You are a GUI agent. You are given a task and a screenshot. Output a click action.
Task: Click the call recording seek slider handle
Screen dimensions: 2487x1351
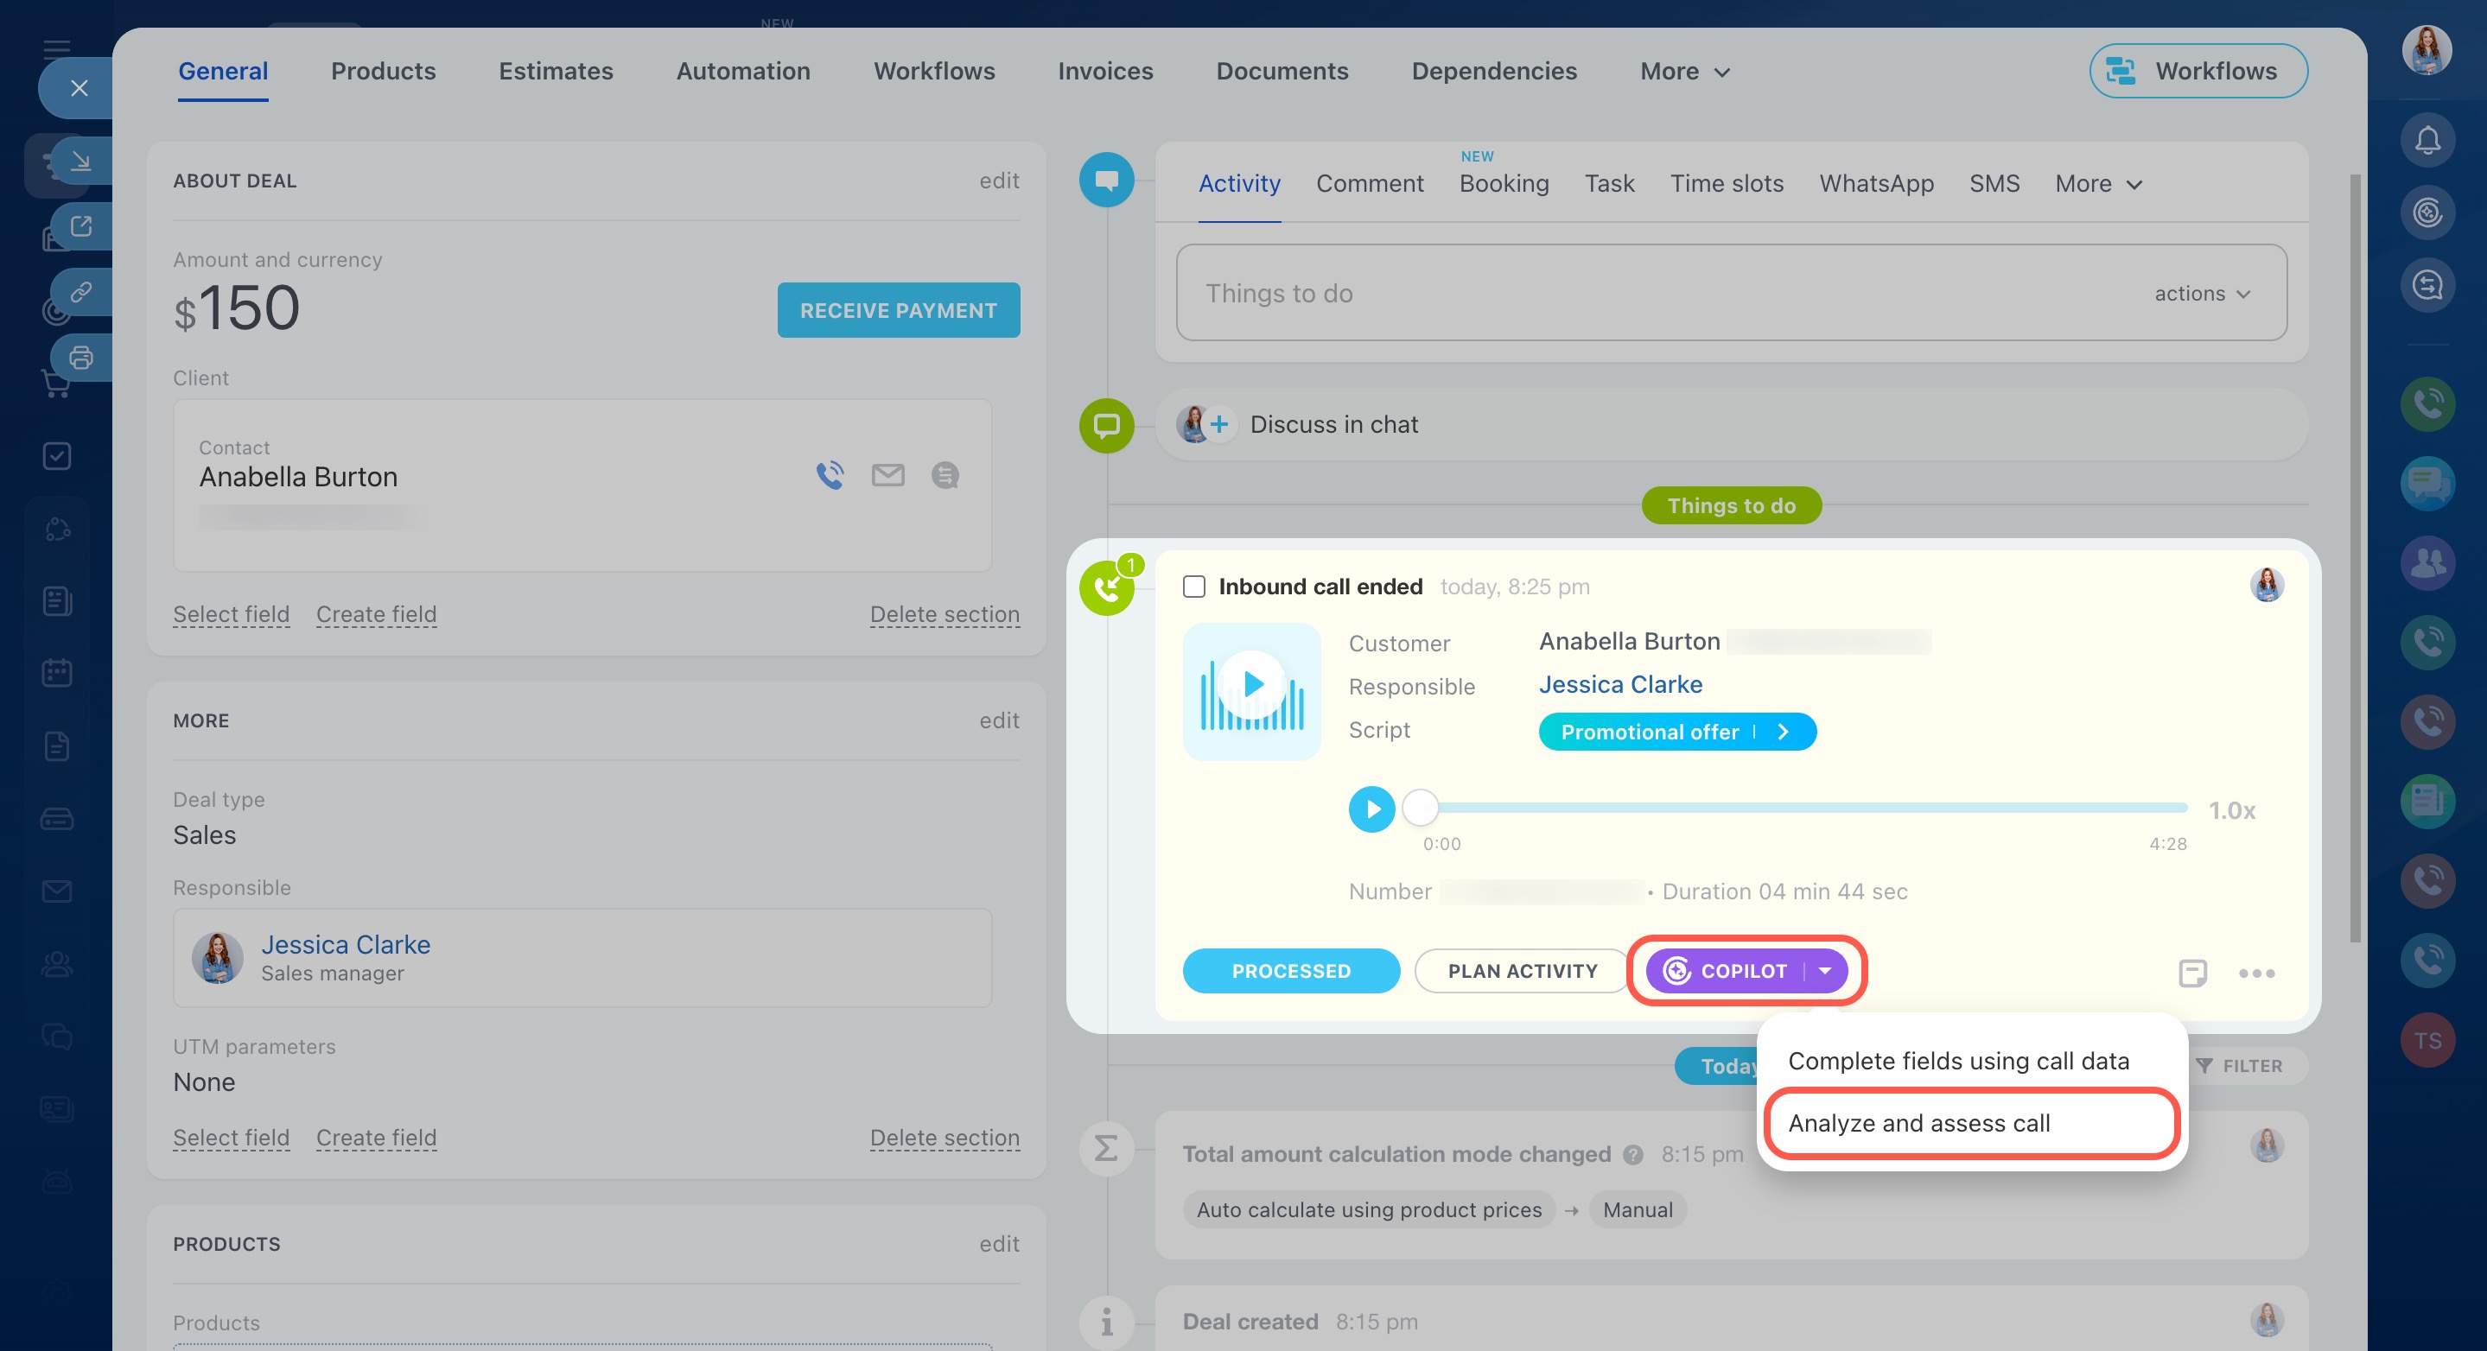coord(1419,808)
